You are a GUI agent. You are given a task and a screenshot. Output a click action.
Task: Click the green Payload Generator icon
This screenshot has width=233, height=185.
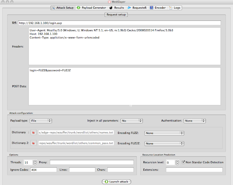tap(79, 8)
